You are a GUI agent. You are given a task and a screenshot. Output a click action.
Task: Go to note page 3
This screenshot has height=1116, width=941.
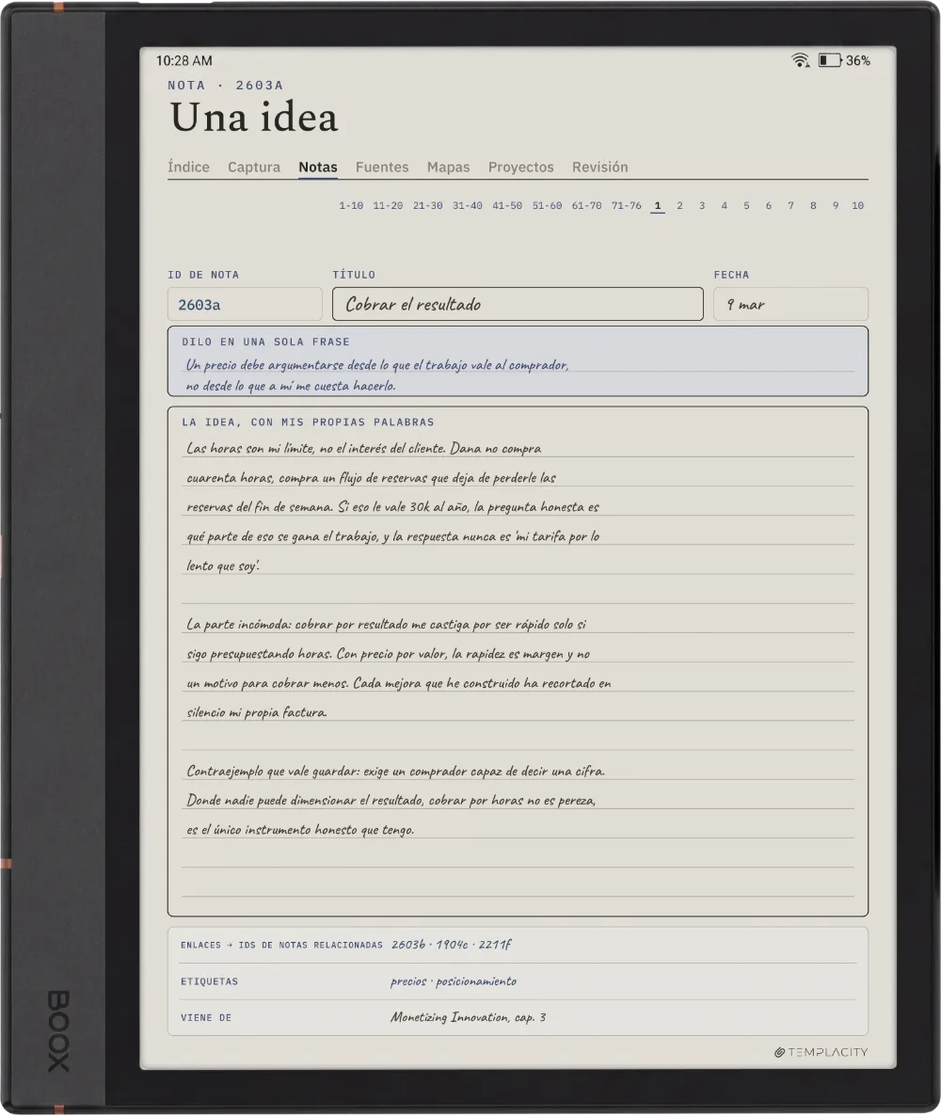tap(702, 206)
